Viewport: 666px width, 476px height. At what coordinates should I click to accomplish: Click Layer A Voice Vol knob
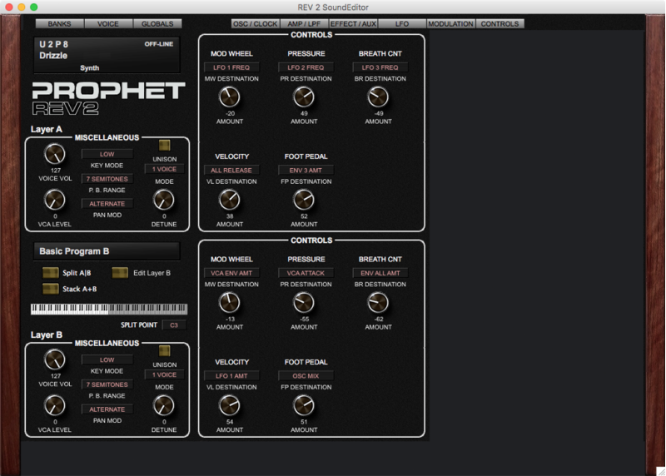click(x=54, y=154)
